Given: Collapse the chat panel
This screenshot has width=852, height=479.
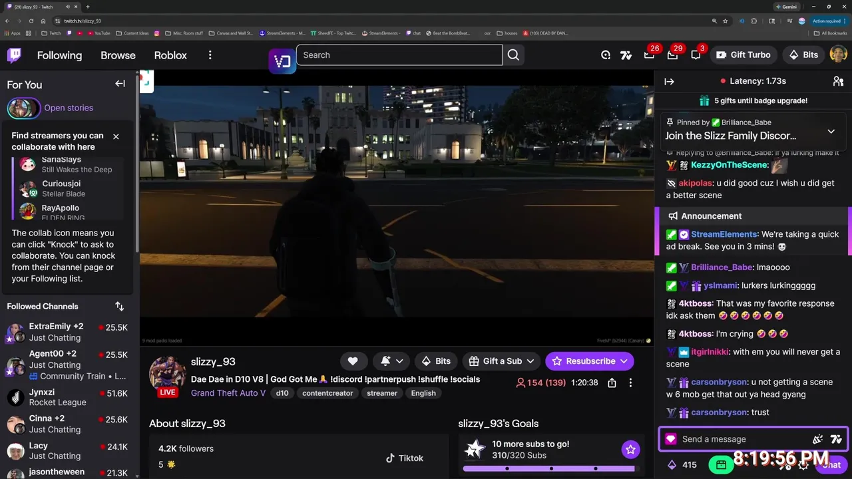Looking at the screenshot, I should click(669, 81).
